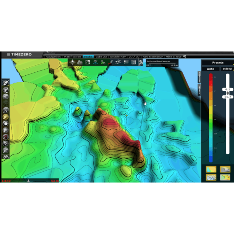
Task: Select the yellow hand pan tool
Action: click(6, 117)
